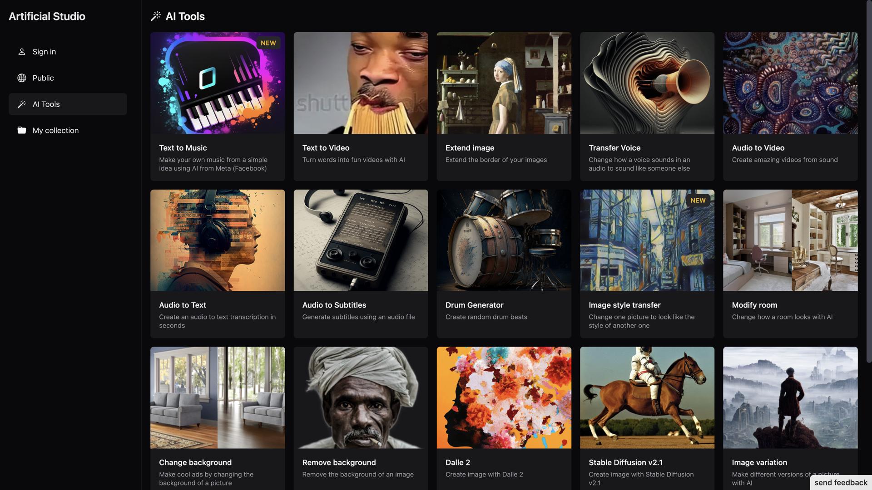
Task: Click the page vertical scrollbar
Action: (x=868, y=181)
